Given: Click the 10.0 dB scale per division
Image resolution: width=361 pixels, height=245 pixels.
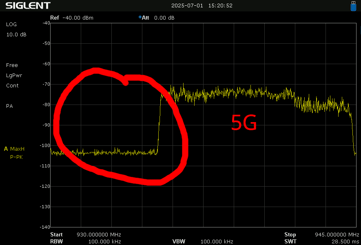Looking at the screenshot, I should pyautogui.click(x=16, y=35).
